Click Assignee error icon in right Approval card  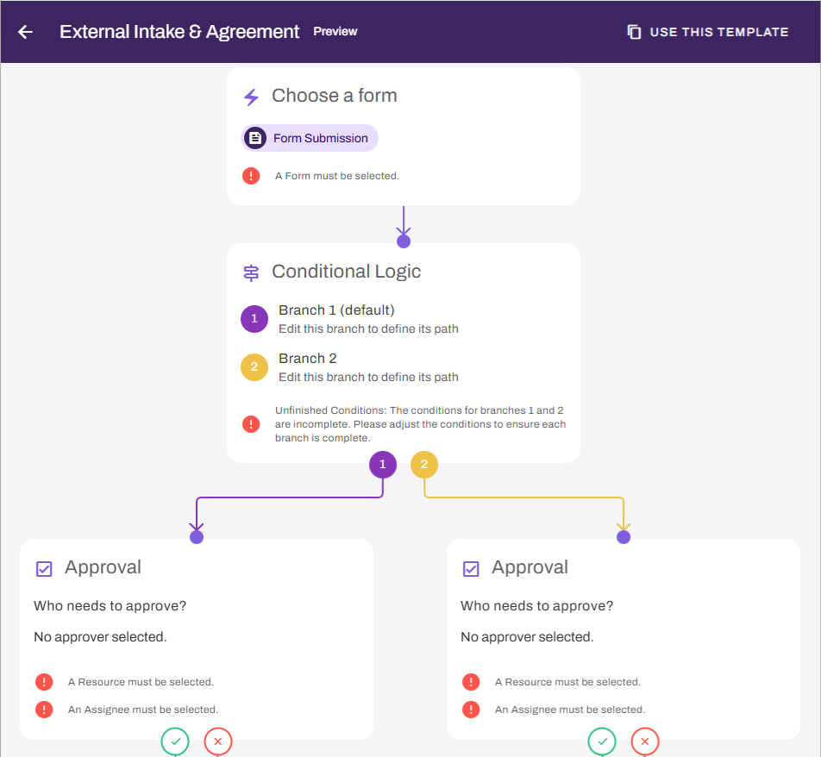[471, 710]
